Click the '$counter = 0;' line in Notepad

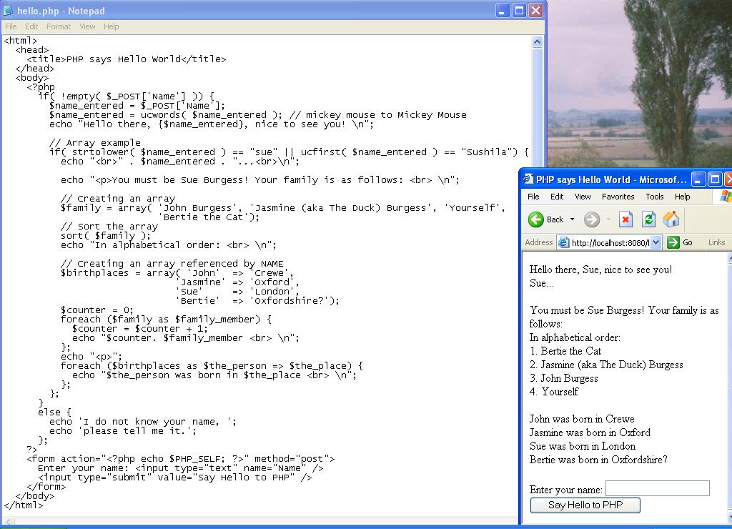[x=97, y=310]
